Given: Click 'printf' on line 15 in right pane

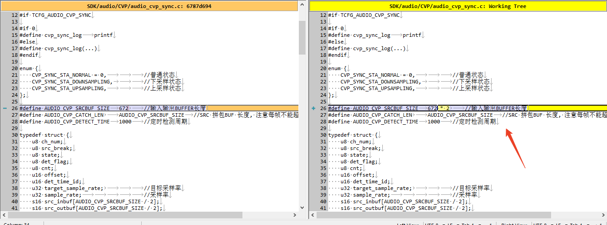Looking at the screenshot, I should point(412,35).
